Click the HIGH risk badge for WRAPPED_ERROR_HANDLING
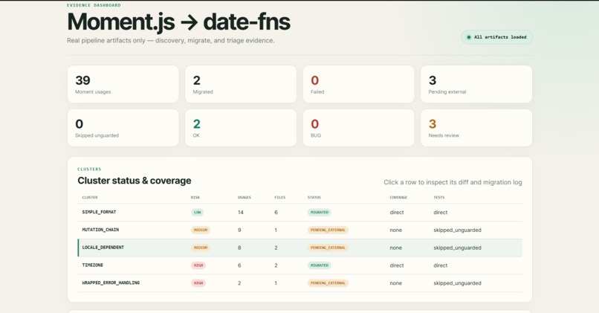This screenshot has width=599, height=313. (x=198, y=283)
